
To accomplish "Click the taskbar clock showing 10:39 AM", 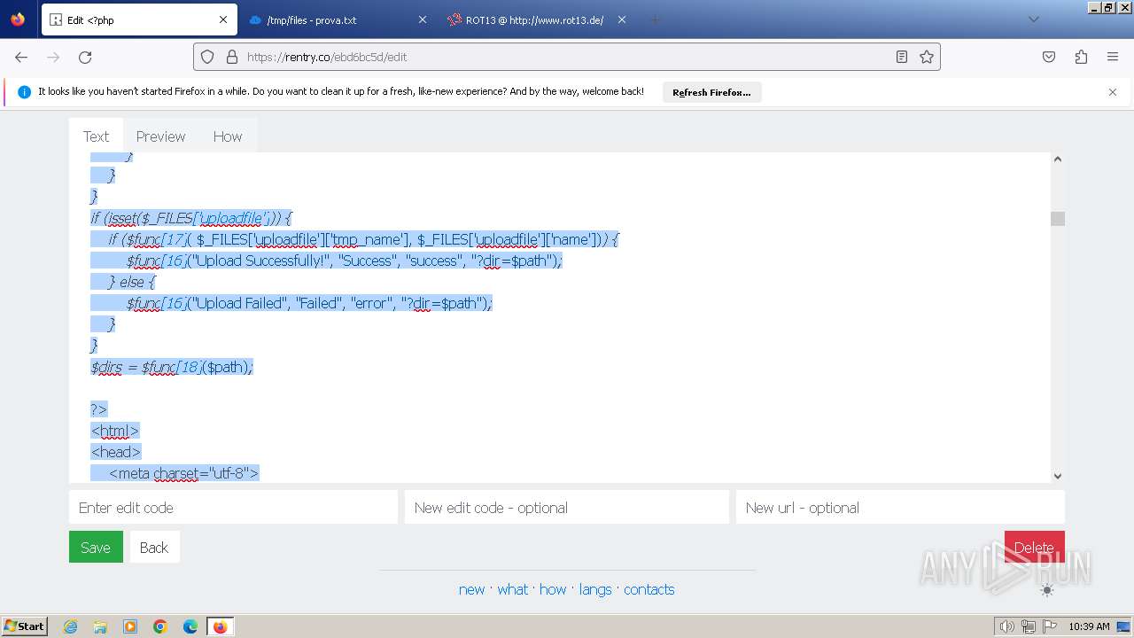I will [1089, 626].
